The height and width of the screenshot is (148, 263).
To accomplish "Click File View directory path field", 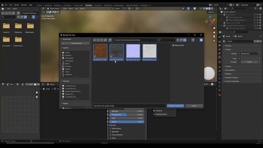I will 135,40.
